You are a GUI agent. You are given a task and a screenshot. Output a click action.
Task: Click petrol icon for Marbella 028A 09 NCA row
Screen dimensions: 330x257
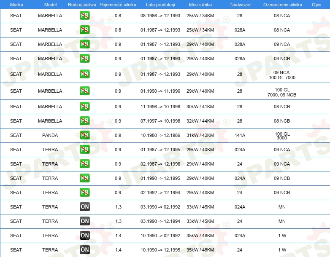point(84,44)
